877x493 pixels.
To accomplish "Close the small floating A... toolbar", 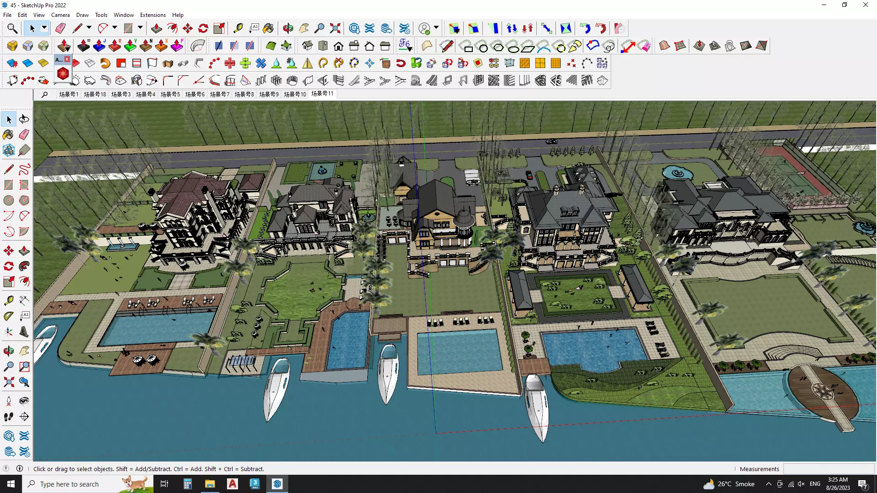I will [x=67, y=59].
